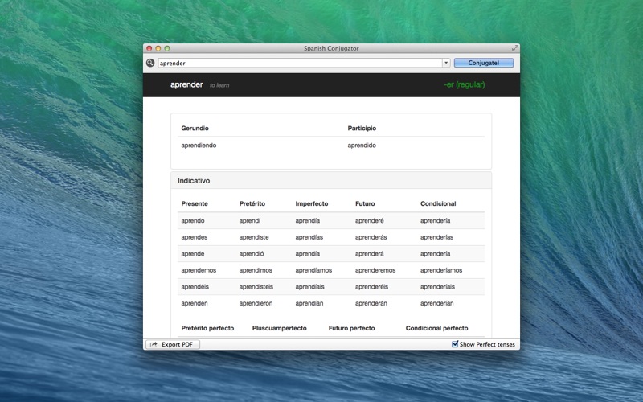Select the preterite form aprendimos
Image resolution: width=643 pixels, height=402 pixels.
pos(256,270)
